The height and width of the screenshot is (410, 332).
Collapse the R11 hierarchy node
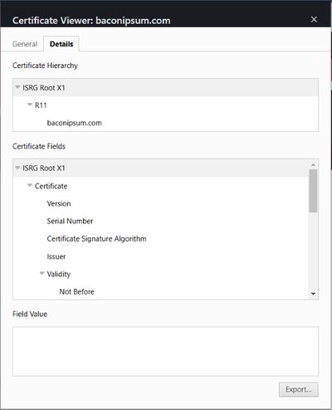[30, 105]
